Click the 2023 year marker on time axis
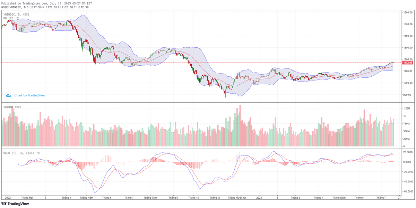Image resolution: width=416 pixels, height=208 pixels. click(259, 198)
